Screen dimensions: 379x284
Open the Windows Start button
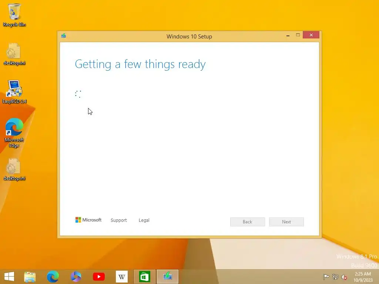(x=9, y=277)
